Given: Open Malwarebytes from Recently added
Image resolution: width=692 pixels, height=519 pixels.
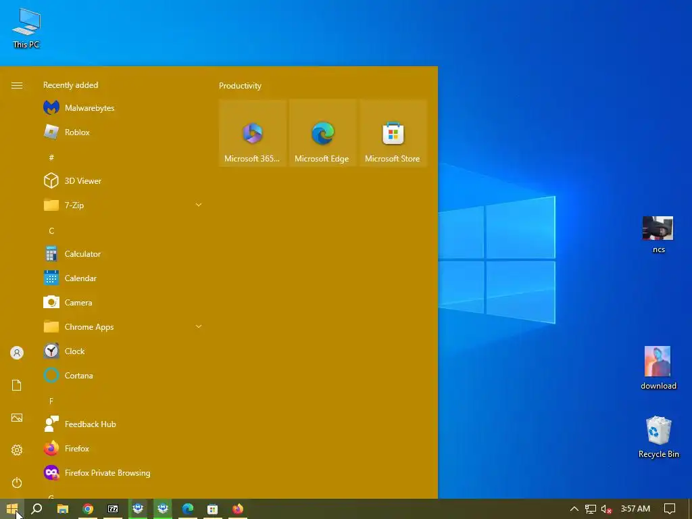Looking at the screenshot, I should (123, 107).
